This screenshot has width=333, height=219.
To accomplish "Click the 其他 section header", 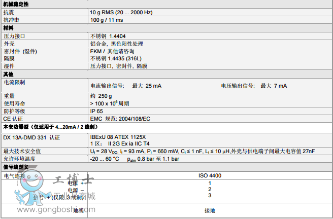I will 8,75.
